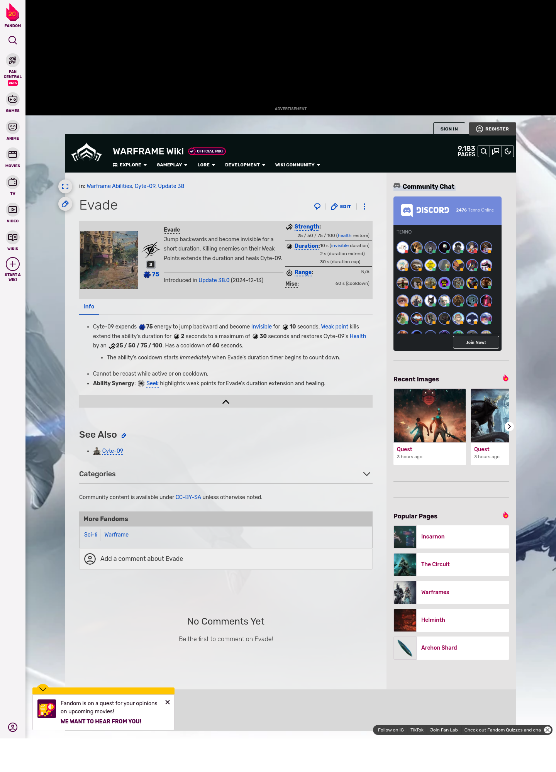
Task: Open the wiki discussions icon
Action: [x=496, y=151]
